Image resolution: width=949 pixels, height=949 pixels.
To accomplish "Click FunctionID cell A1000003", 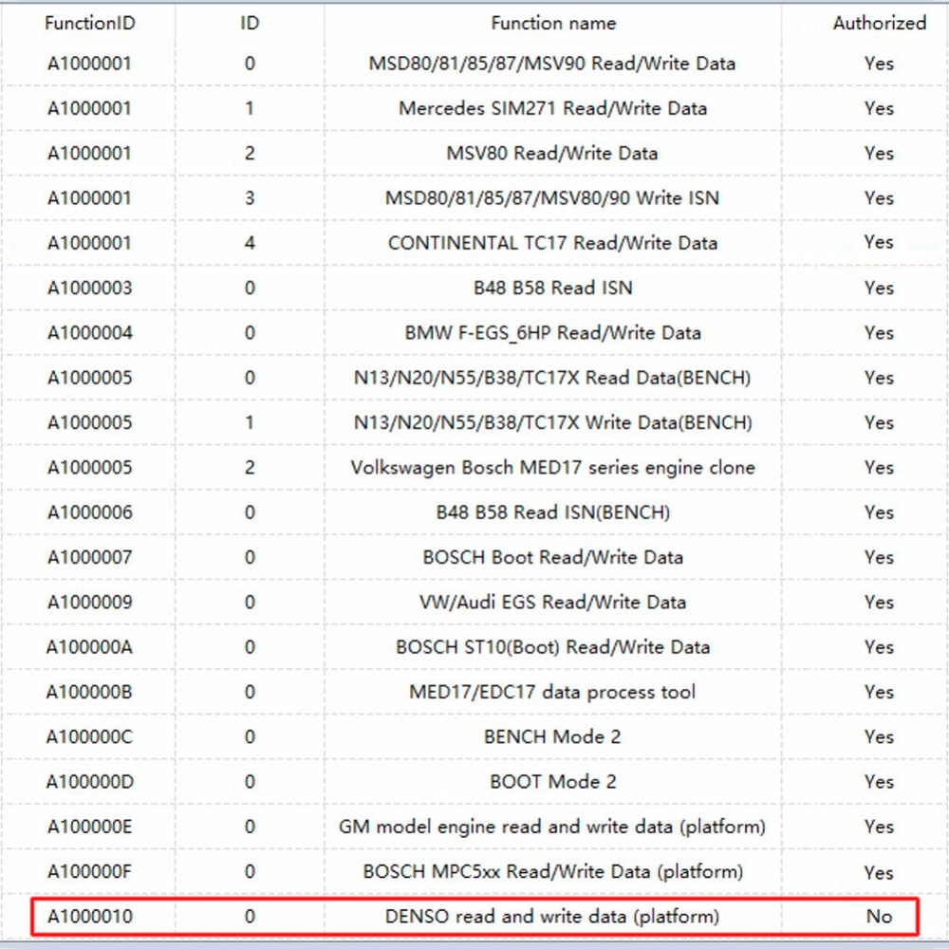I will click(x=89, y=288).
